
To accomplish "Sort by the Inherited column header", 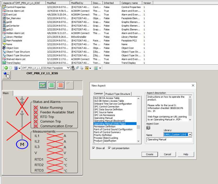I will click(x=111, y=3).
